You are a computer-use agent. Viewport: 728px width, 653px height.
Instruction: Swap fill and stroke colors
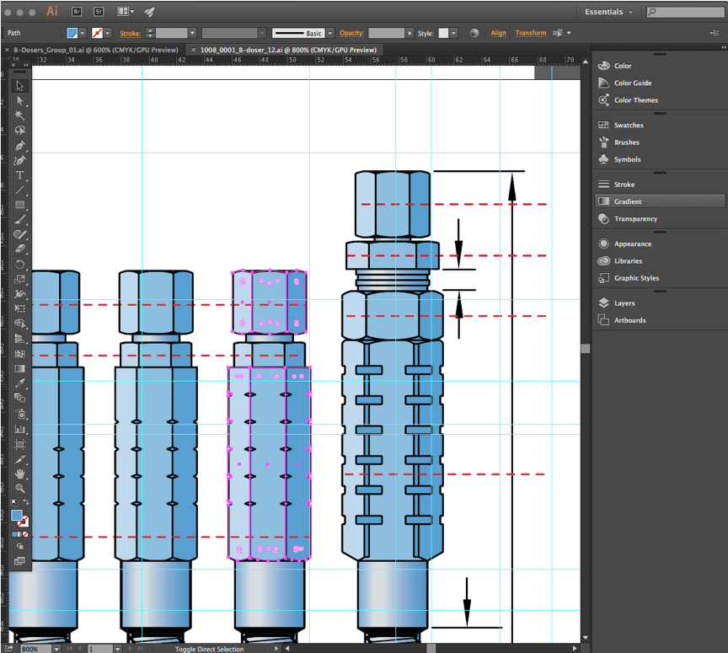pyautogui.click(x=26, y=503)
